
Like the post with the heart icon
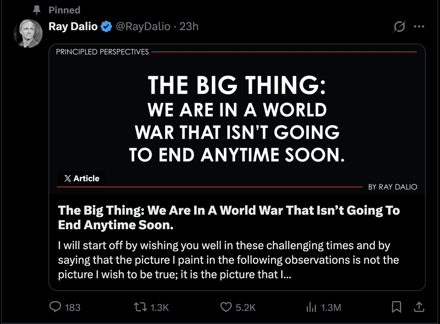coord(226,307)
